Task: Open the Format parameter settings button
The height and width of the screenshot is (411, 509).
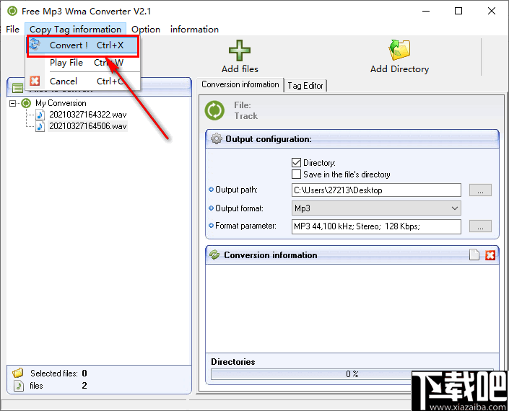Action: pos(480,226)
